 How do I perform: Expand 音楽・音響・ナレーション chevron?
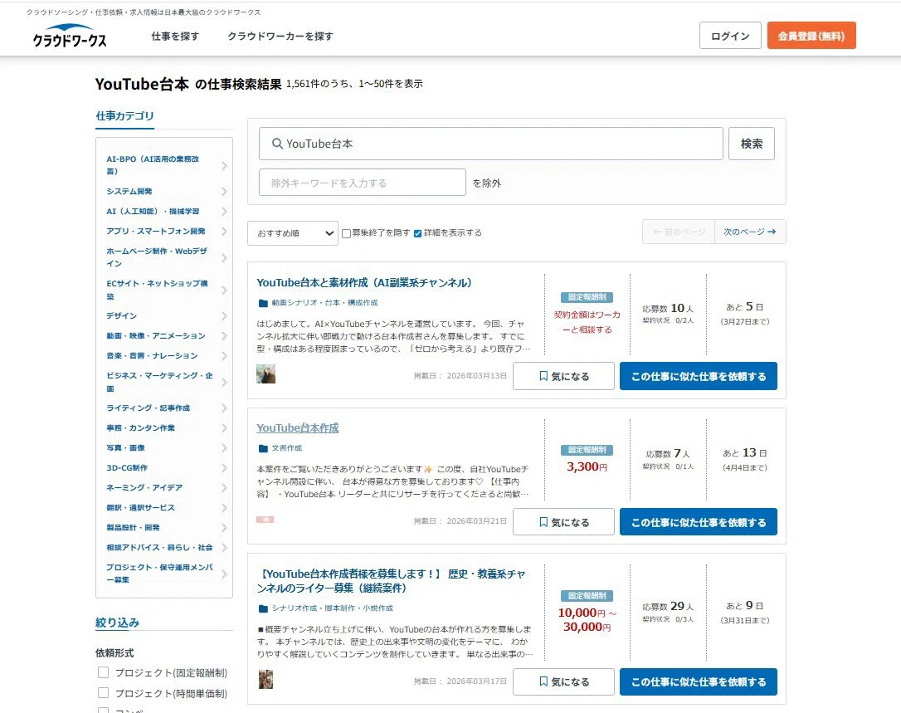pos(224,356)
